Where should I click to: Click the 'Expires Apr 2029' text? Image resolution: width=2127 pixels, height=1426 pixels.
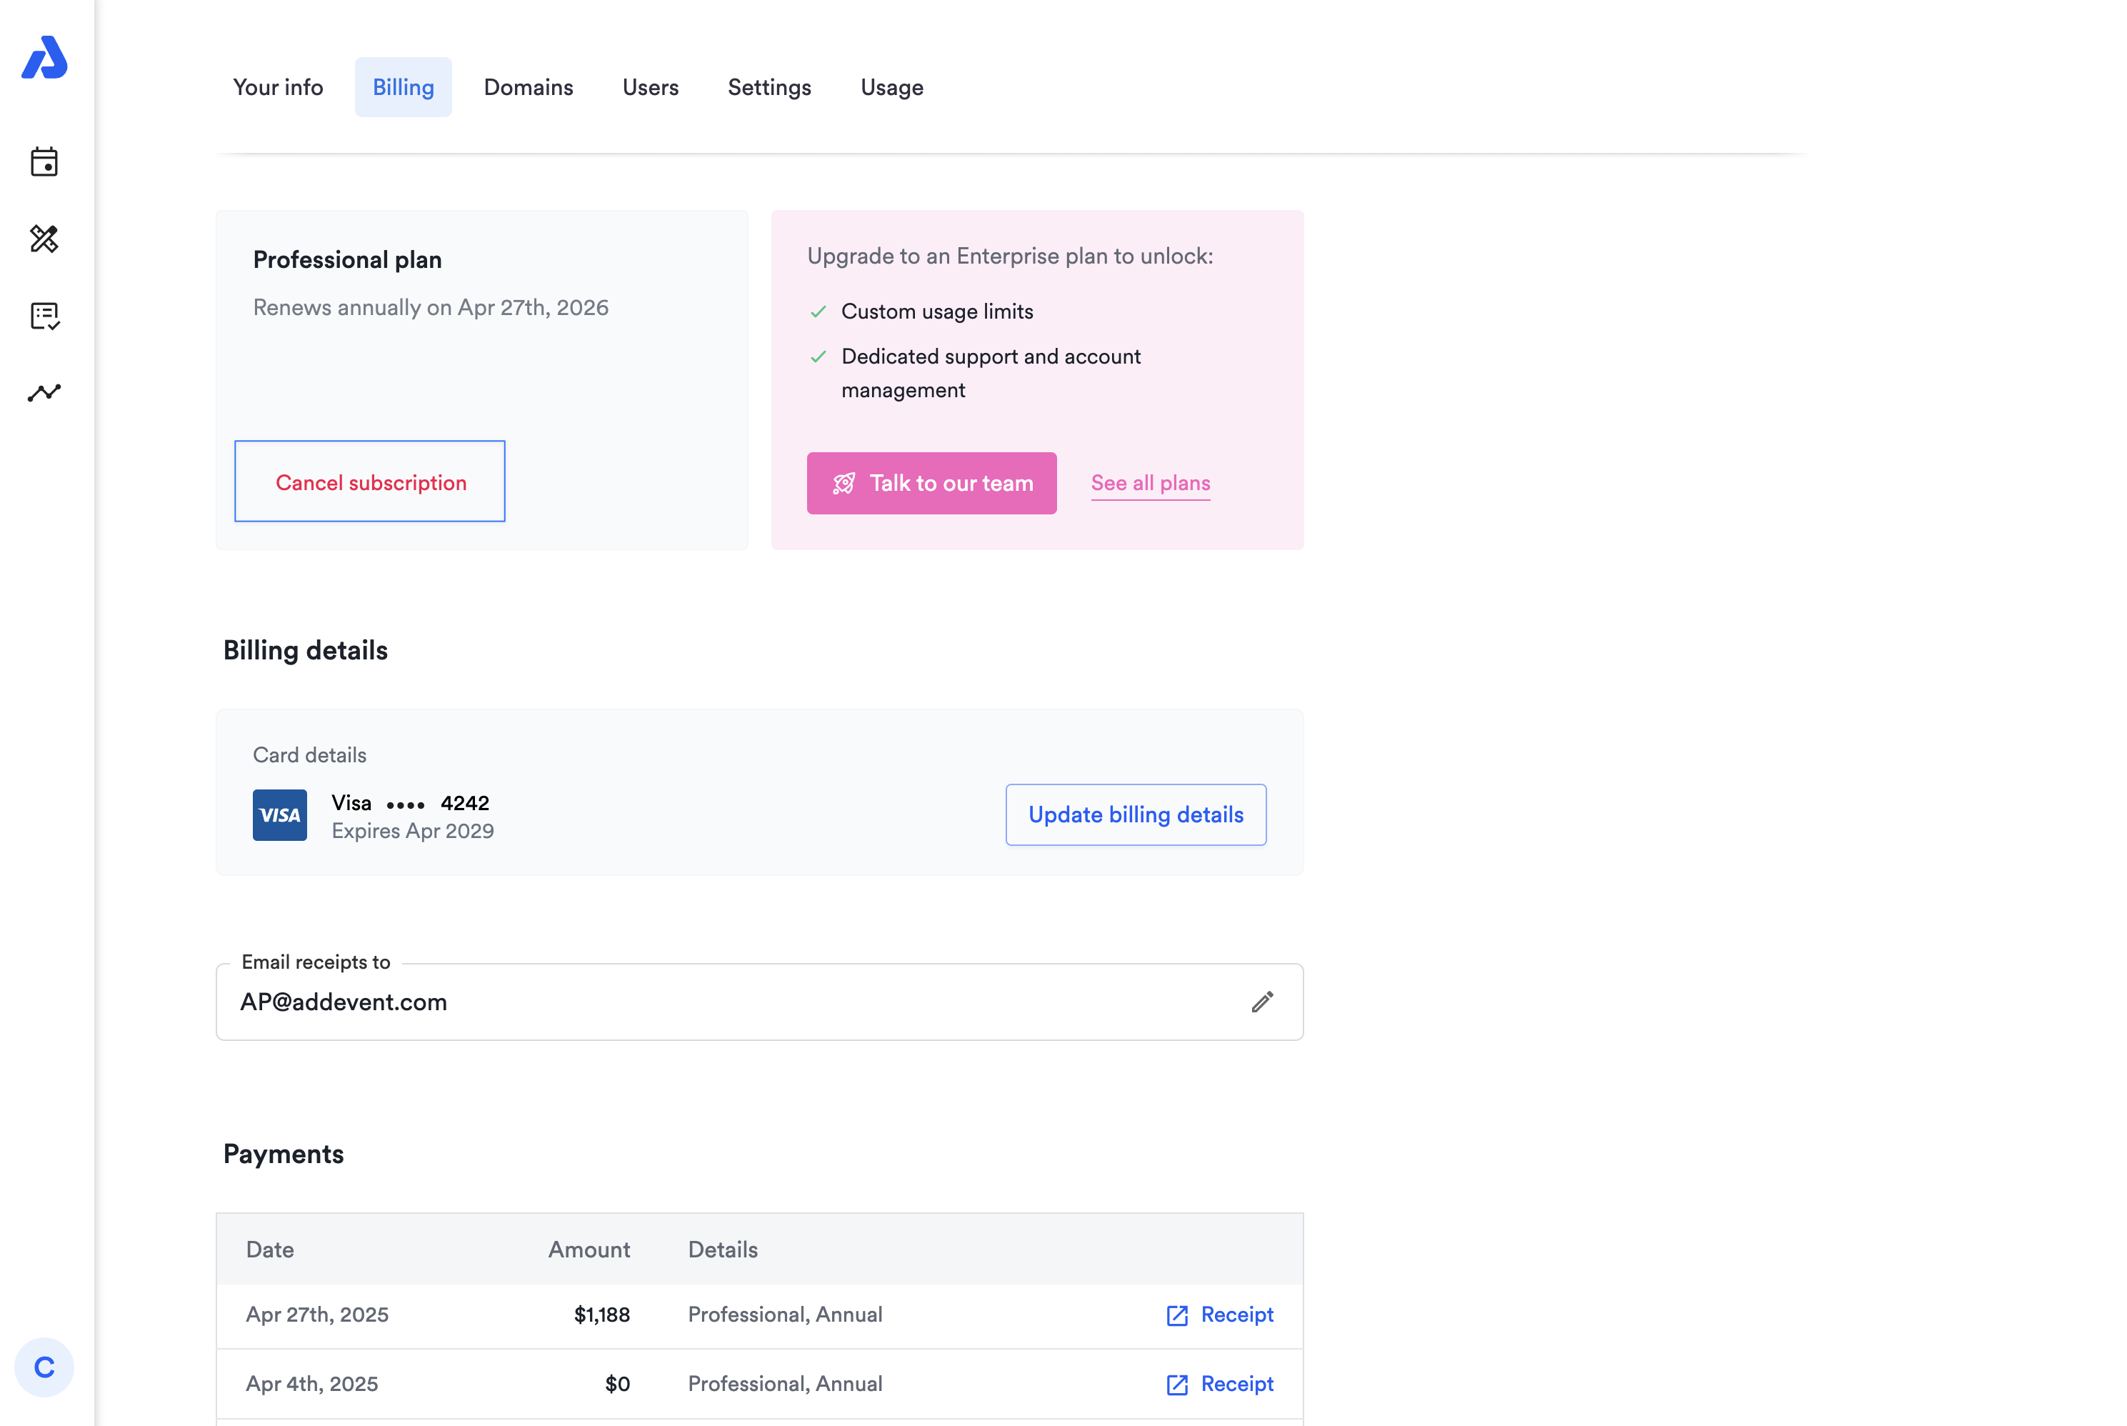pyautogui.click(x=413, y=831)
